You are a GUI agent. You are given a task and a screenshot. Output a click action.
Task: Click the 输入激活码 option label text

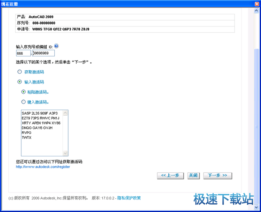tap(34, 82)
